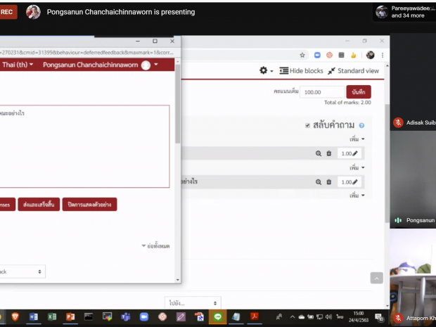Click the บันทึก save button
The image size is (436, 327).
pyautogui.click(x=358, y=91)
